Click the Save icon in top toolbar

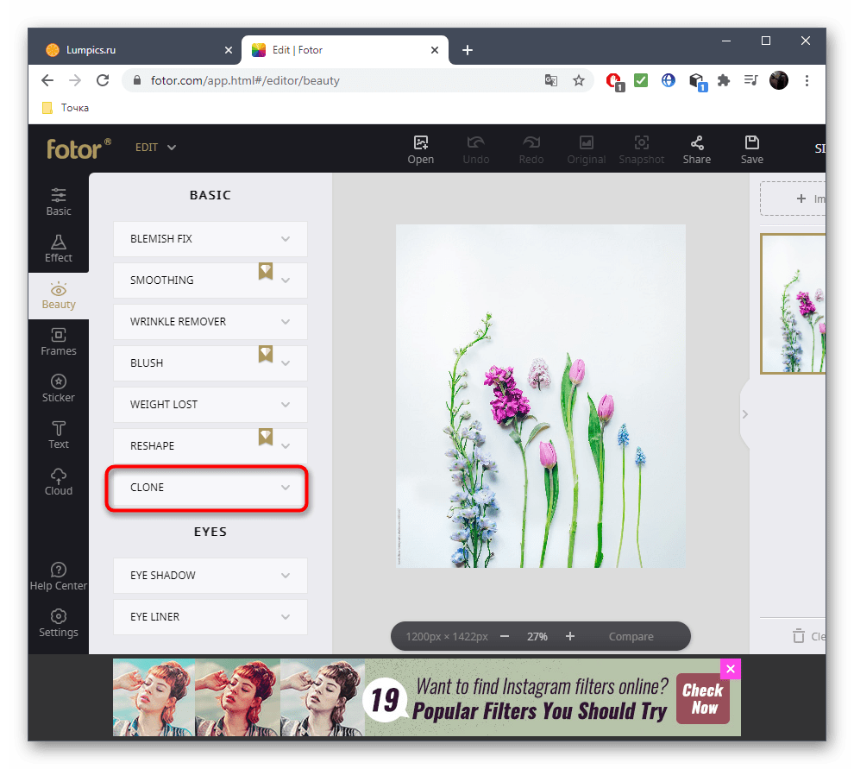click(751, 148)
